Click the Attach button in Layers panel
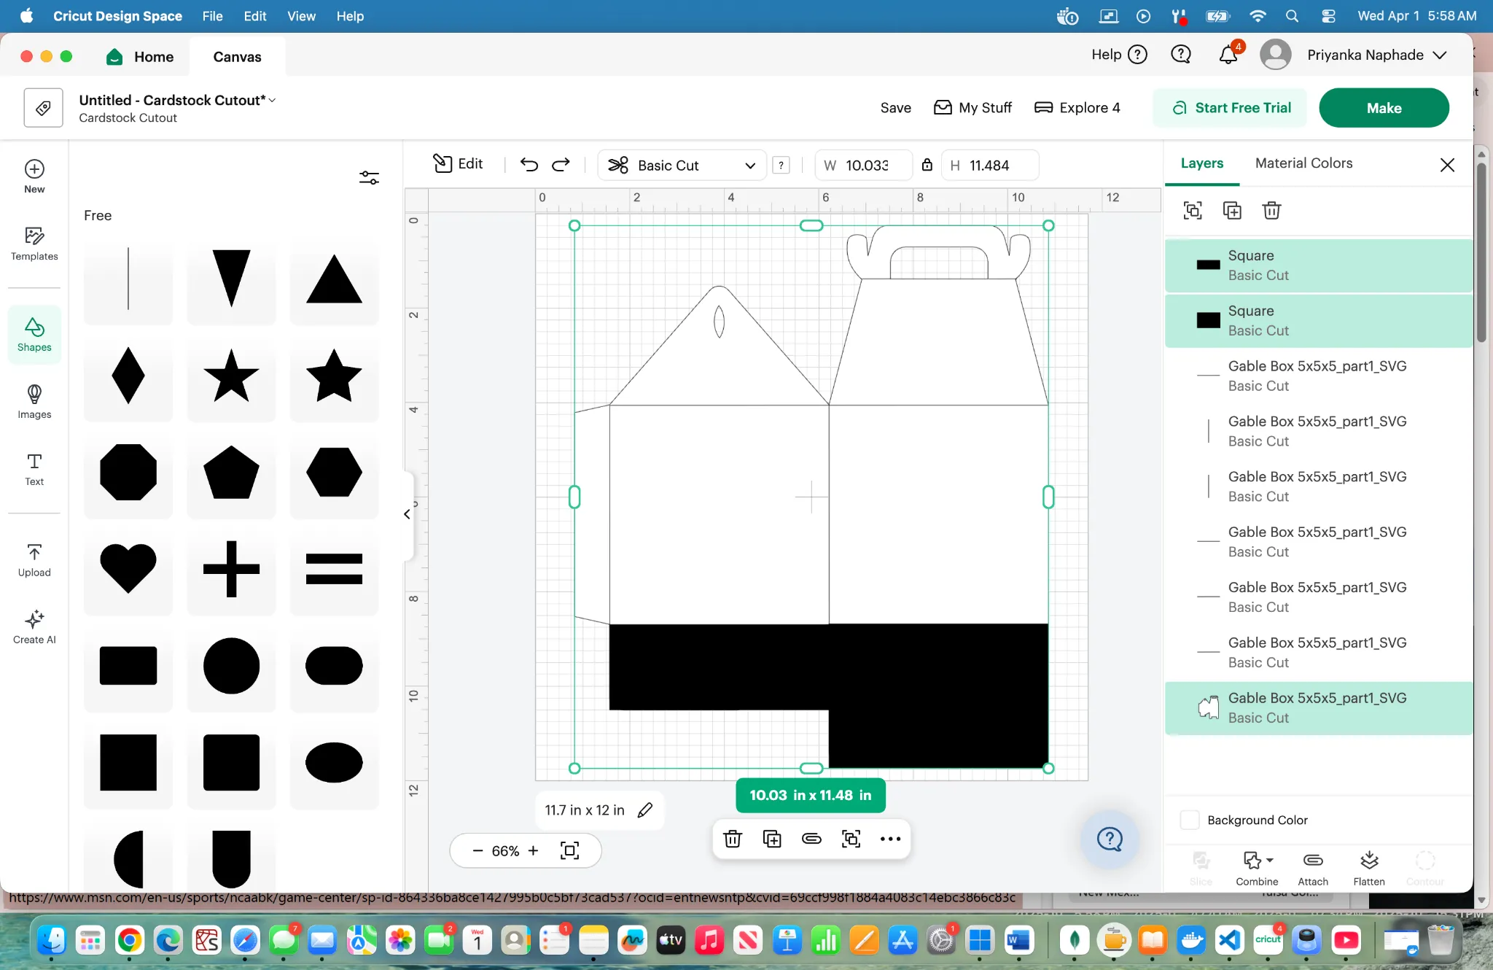 (x=1313, y=868)
